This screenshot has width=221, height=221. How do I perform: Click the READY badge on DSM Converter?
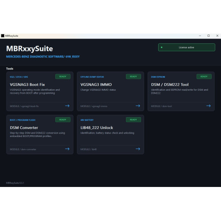click(63, 120)
